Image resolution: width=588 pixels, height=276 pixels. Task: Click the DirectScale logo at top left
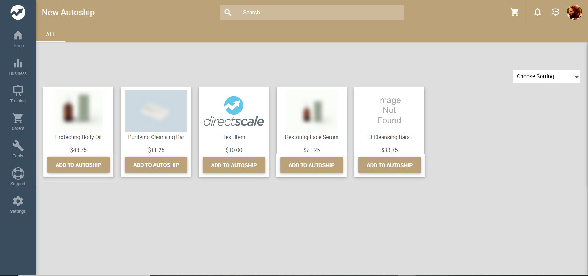[x=18, y=12]
